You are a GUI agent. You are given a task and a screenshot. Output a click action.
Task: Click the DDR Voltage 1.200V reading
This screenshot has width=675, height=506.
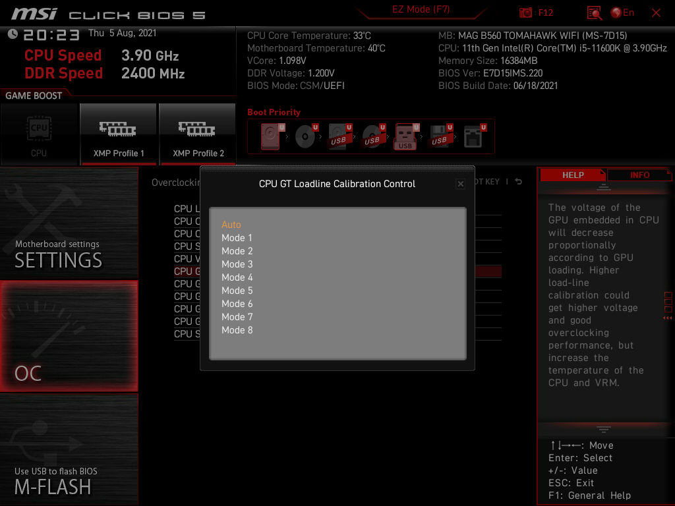click(x=291, y=73)
